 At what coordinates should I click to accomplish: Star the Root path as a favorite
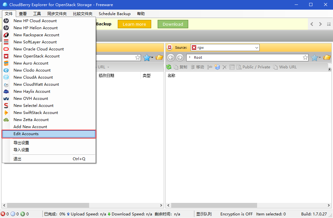(x=305, y=57)
